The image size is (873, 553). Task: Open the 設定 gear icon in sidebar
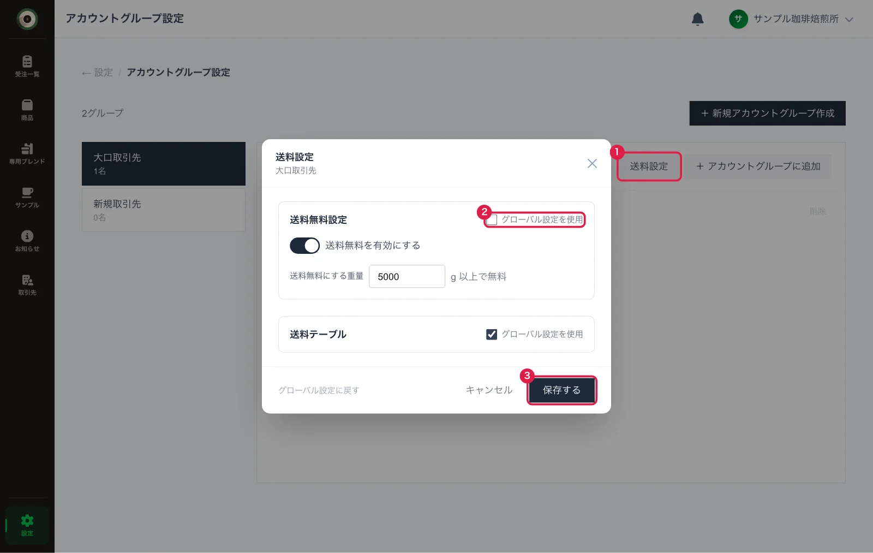27,525
